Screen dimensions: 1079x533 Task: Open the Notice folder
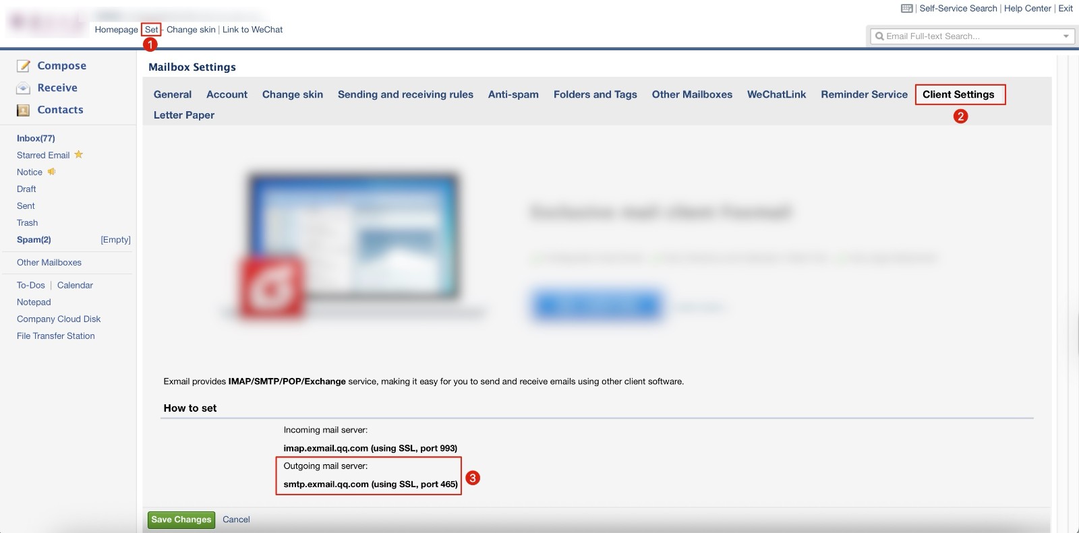pyautogui.click(x=30, y=173)
